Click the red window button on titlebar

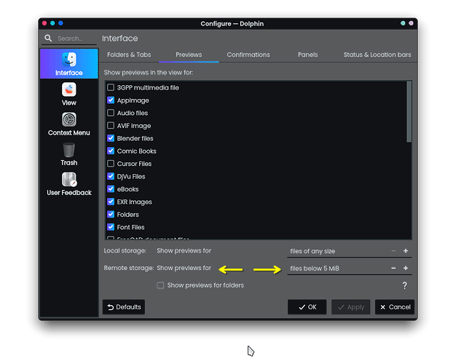(44, 23)
